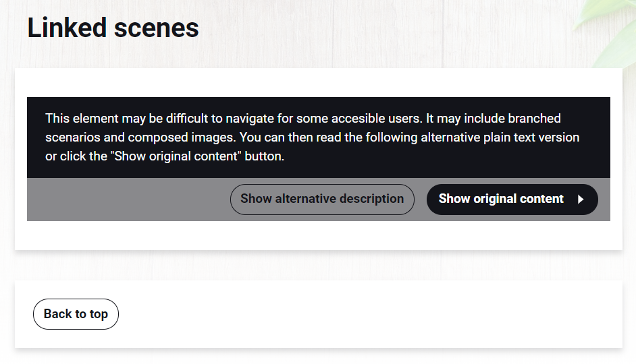Toggle to the alternative description view
This screenshot has width=636, height=364.
[322, 200]
